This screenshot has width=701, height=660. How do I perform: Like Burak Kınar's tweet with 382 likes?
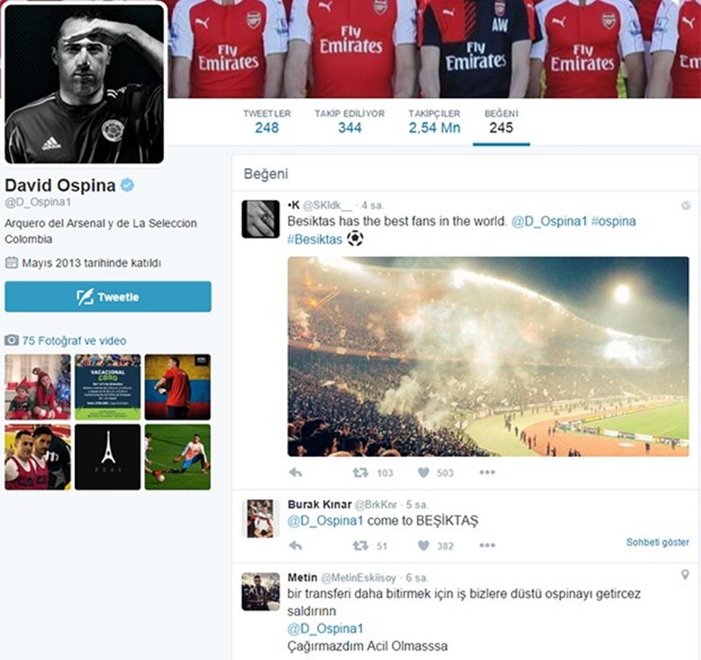point(424,545)
